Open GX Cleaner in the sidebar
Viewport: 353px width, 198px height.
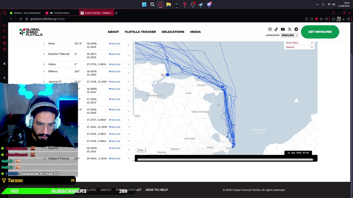click(x=4, y=37)
